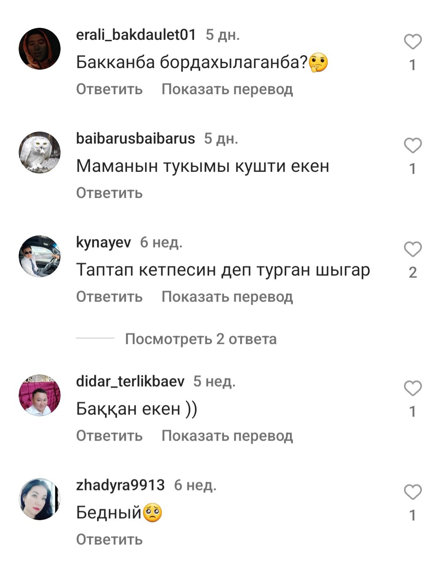Reply to zhadyra9913's "Бедный" comment

click(x=110, y=540)
